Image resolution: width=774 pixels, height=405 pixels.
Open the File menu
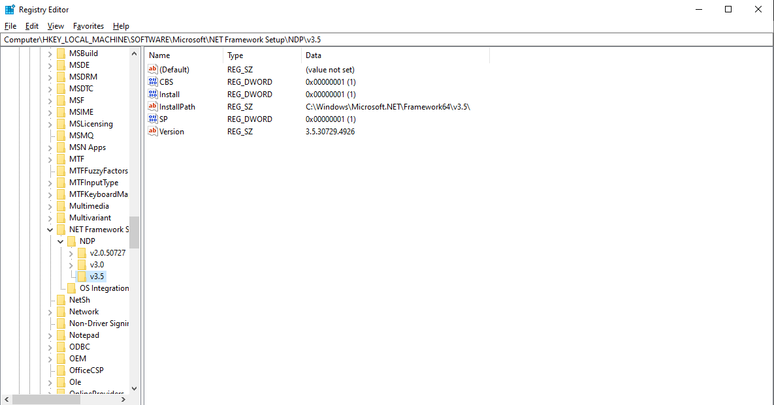(x=10, y=26)
